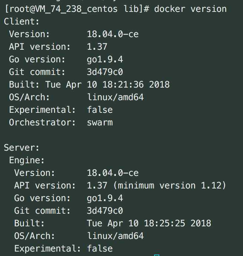243x256 pixels.
Task: Click the "docker version" command text
Action: 190,9
